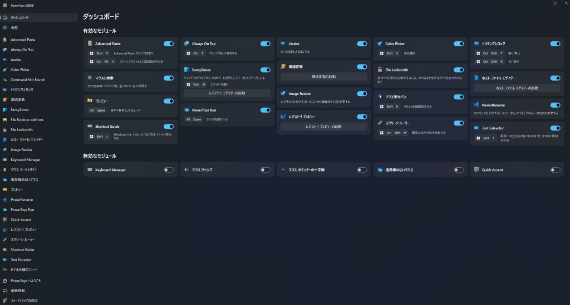
Task: Click the レジストリ プレビュー card icon
Action: point(283,117)
